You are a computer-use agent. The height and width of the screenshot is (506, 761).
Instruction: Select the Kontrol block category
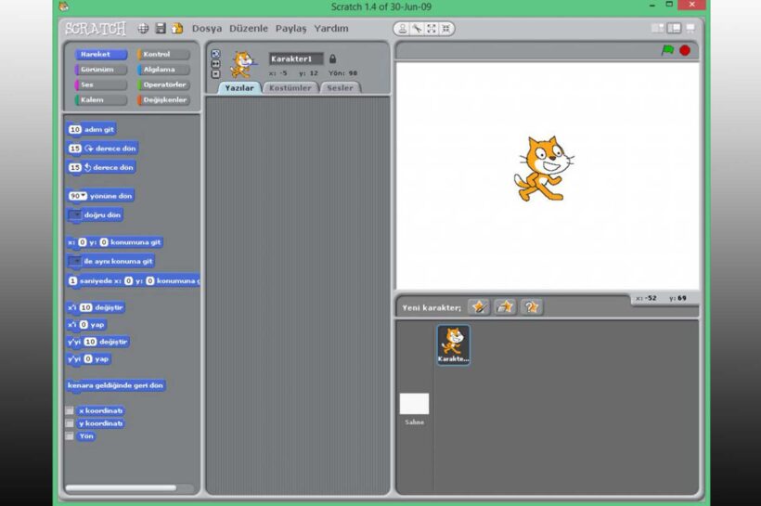tap(163, 55)
